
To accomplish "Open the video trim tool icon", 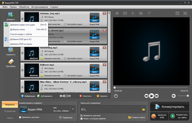I will pyautogui.click(x=141, y=13).
